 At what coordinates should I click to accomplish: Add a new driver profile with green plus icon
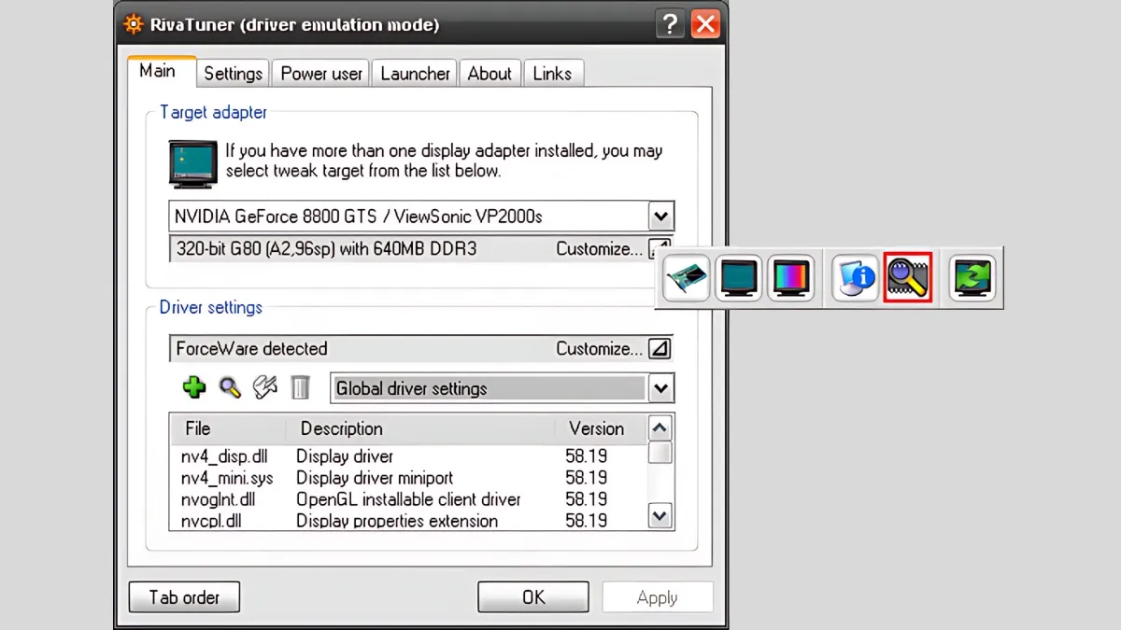click(193, 387)
